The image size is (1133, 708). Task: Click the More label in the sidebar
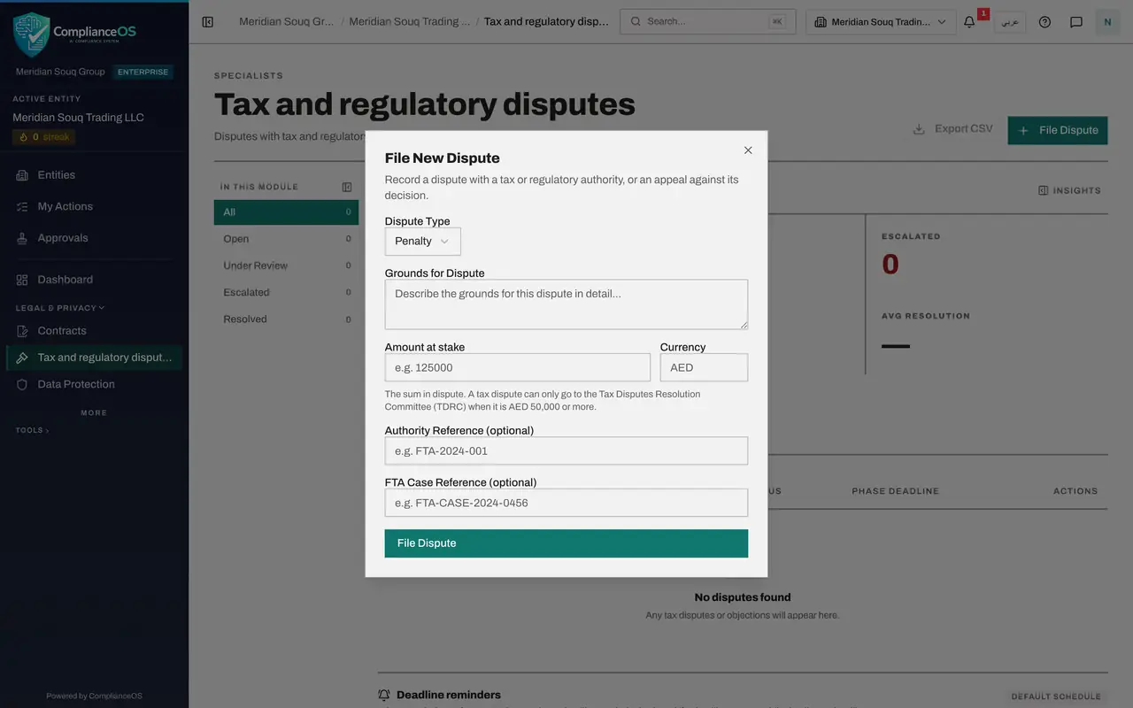pos(94,413)
